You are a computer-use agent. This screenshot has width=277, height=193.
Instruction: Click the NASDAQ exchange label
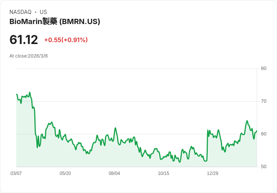pos(20,12)
